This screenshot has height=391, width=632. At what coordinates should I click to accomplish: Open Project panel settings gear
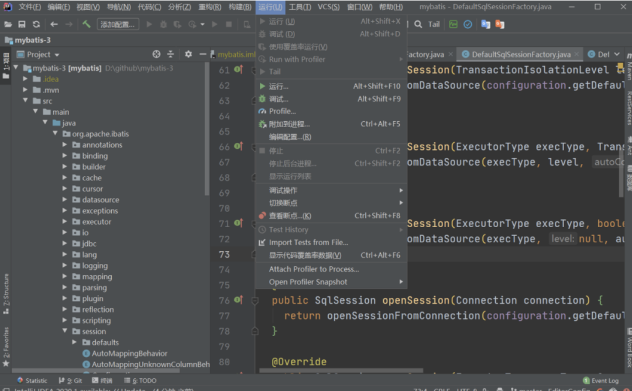[x=188, y=54]
